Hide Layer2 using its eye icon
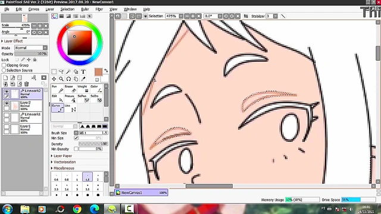381x214 pixels. point(7,103)
